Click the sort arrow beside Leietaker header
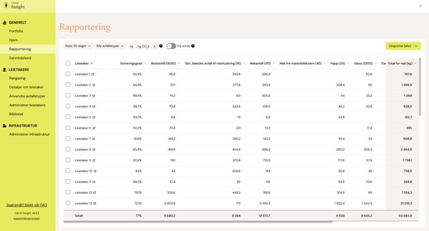This screenshot has height=231, width=429. click(92, 63)
